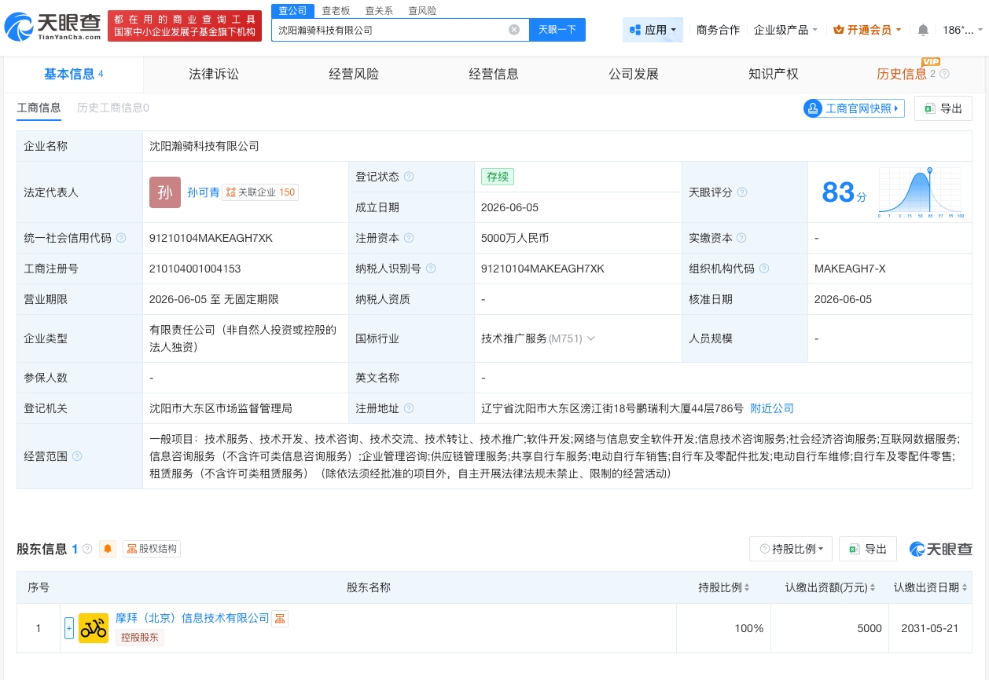
Task: Click the TianYanCha logo in the header
Action: point(53,26)
